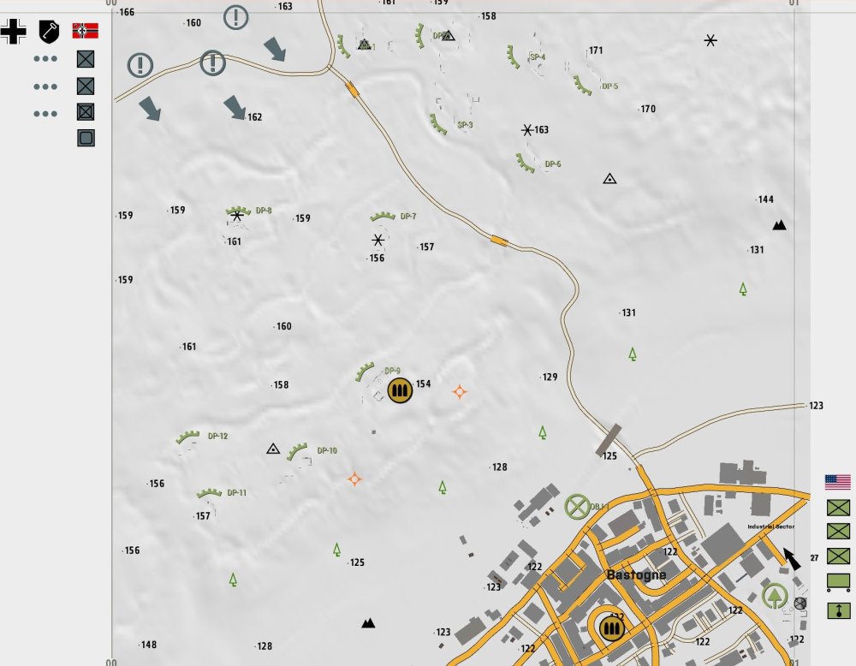Toggle the first German infantry unit symbol
Image resolution: width=856 pixels, height=666 pixels.
pyautogui.click(x=86, y=60)
